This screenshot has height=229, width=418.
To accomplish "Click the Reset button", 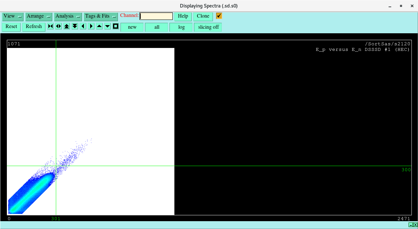I will 11,27.
